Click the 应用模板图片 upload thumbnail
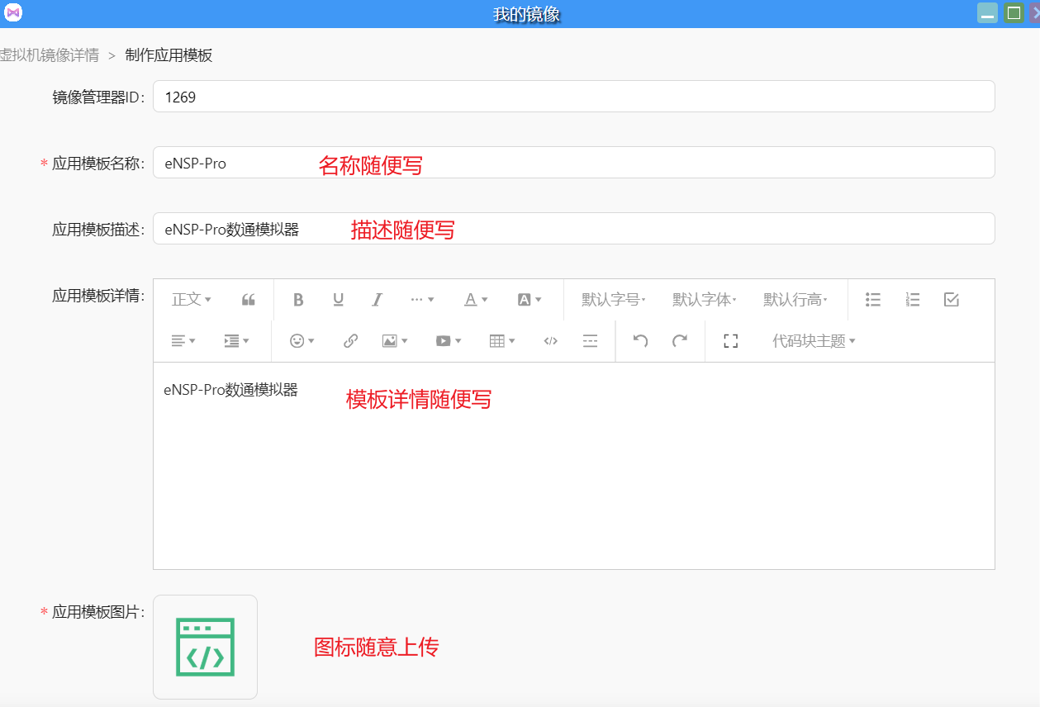Image resolution: width=1040 pixels, height=707 pixels. click(x=205, y=647)
